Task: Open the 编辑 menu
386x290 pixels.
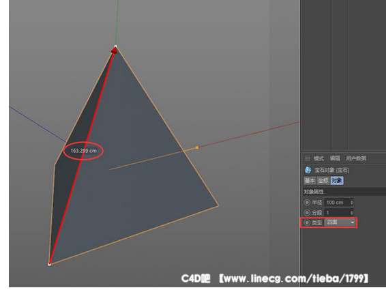Action: click(x=335, y=158)
